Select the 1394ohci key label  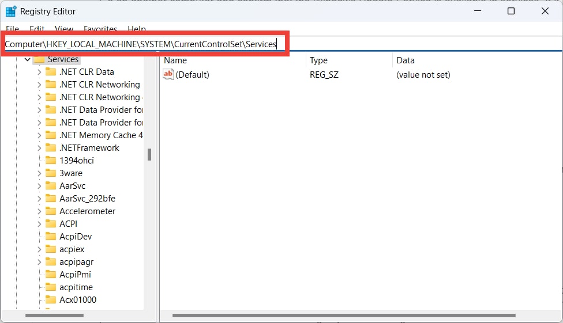[77, 160]
